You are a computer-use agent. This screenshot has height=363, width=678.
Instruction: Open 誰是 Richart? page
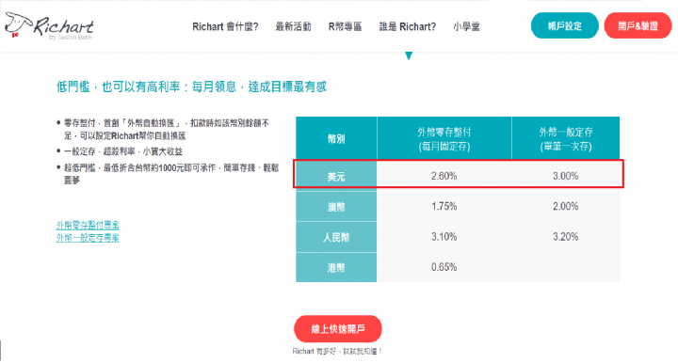pos(408,26)
